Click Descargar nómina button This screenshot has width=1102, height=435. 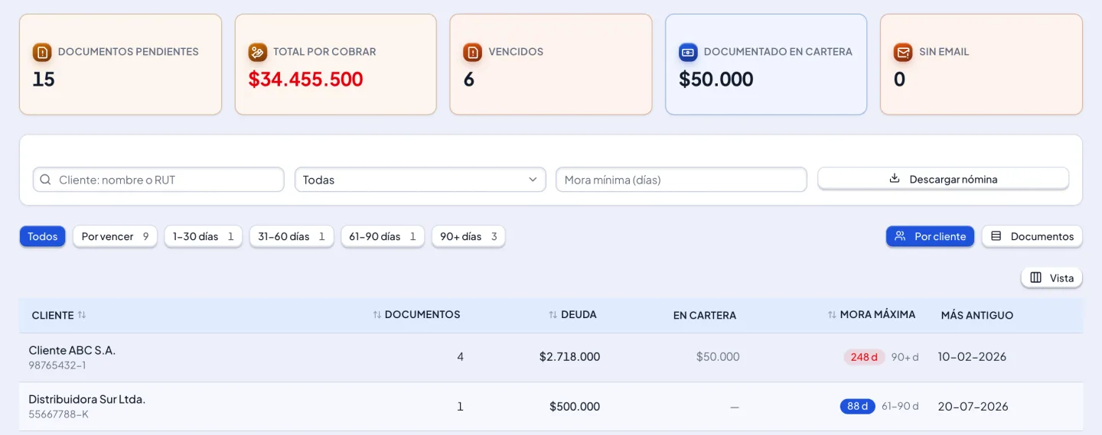[943, 179]
